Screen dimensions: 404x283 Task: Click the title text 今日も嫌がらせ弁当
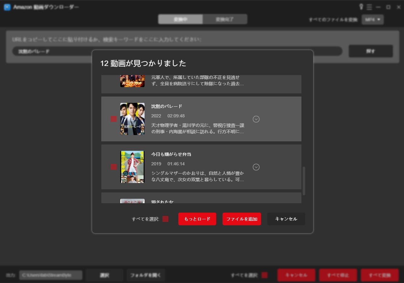pyautogui.click(x=171, y=154)
